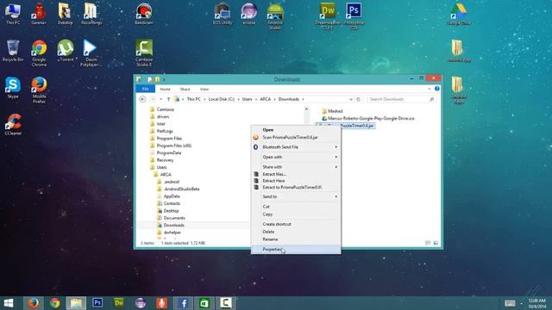
Task: Open Explorer Help question mark icon
Action: 437,89
